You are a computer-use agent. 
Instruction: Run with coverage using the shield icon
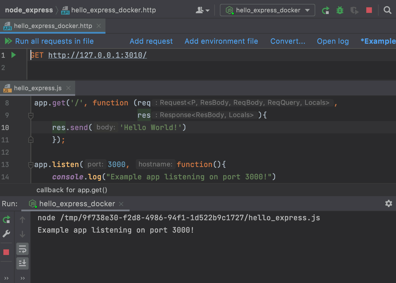[354, 10]
